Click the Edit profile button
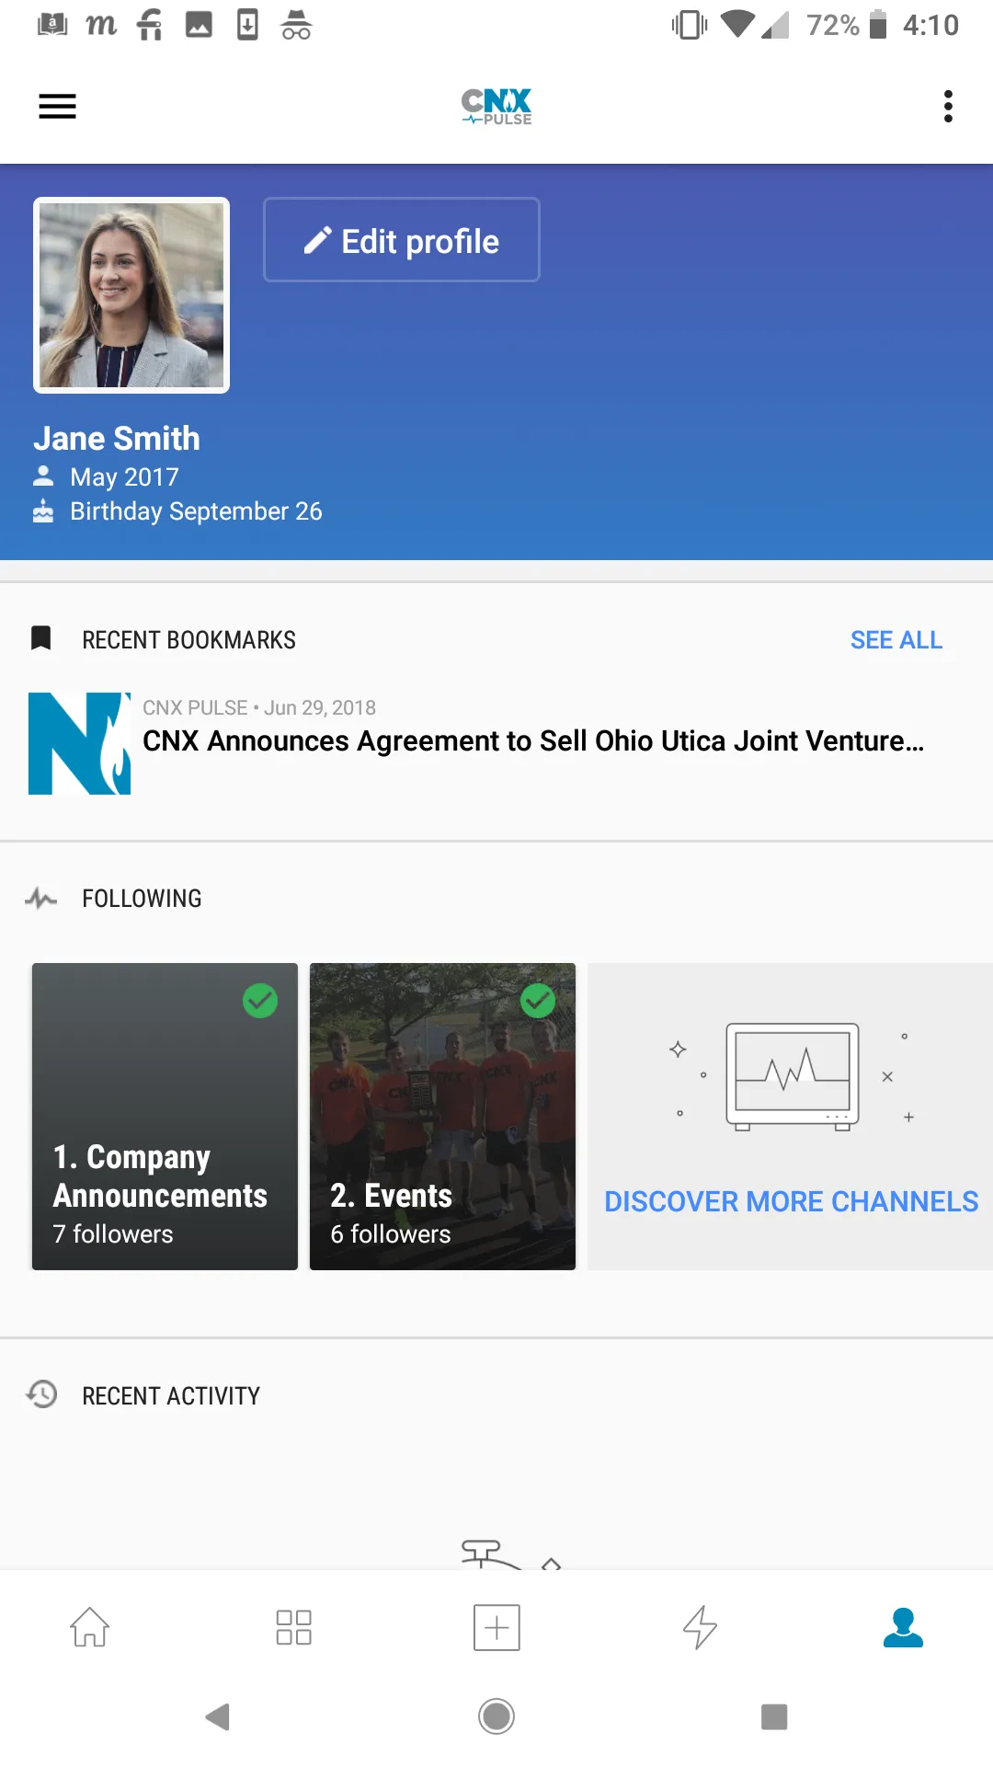 (402, 240)
